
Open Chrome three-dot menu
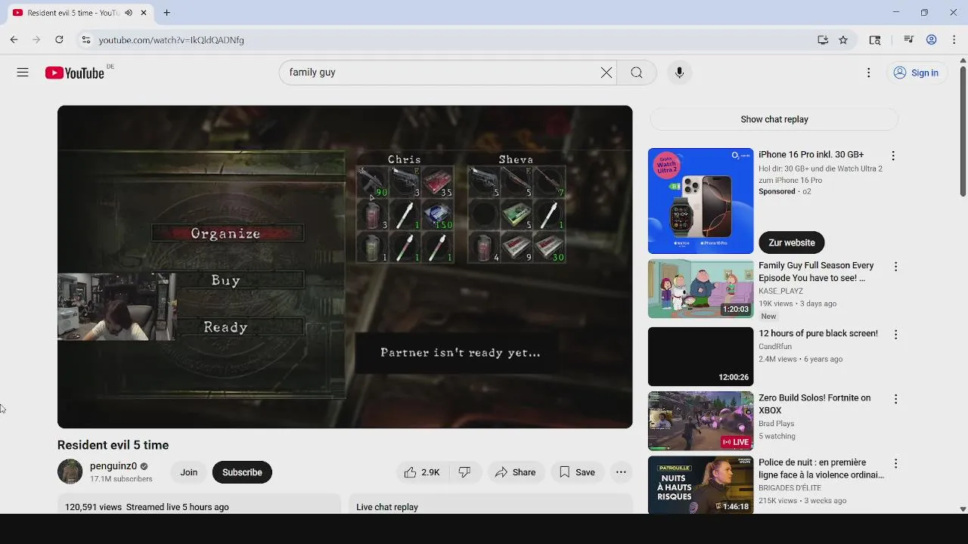[x=954, y=40]
